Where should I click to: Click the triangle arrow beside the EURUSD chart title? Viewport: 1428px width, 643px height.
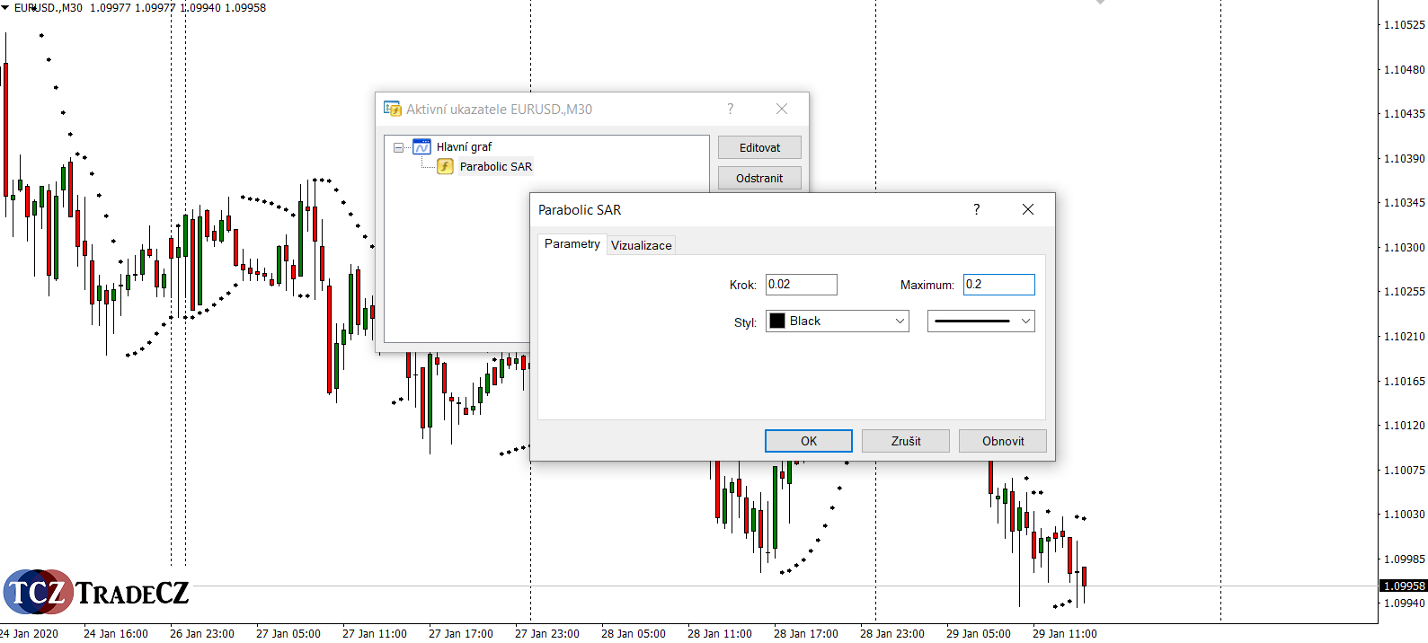click(5, 7)
